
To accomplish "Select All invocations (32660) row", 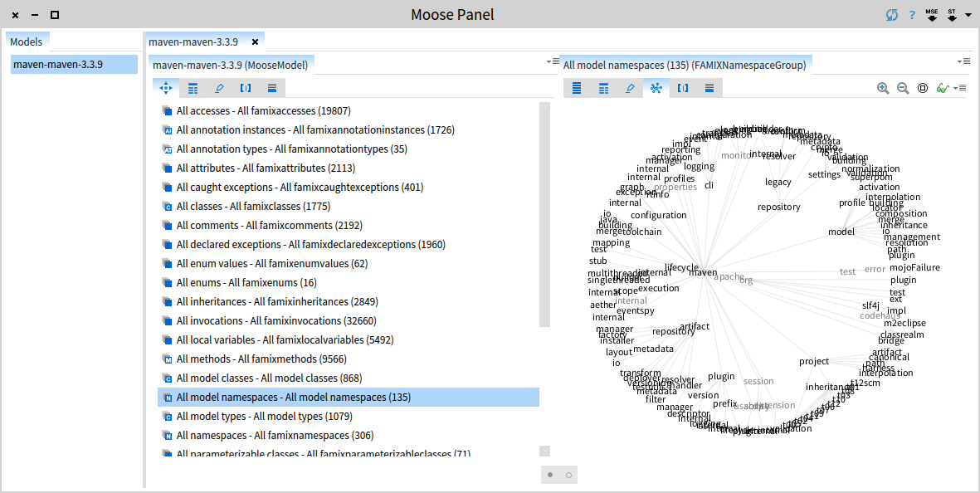I will pos(349,320).
